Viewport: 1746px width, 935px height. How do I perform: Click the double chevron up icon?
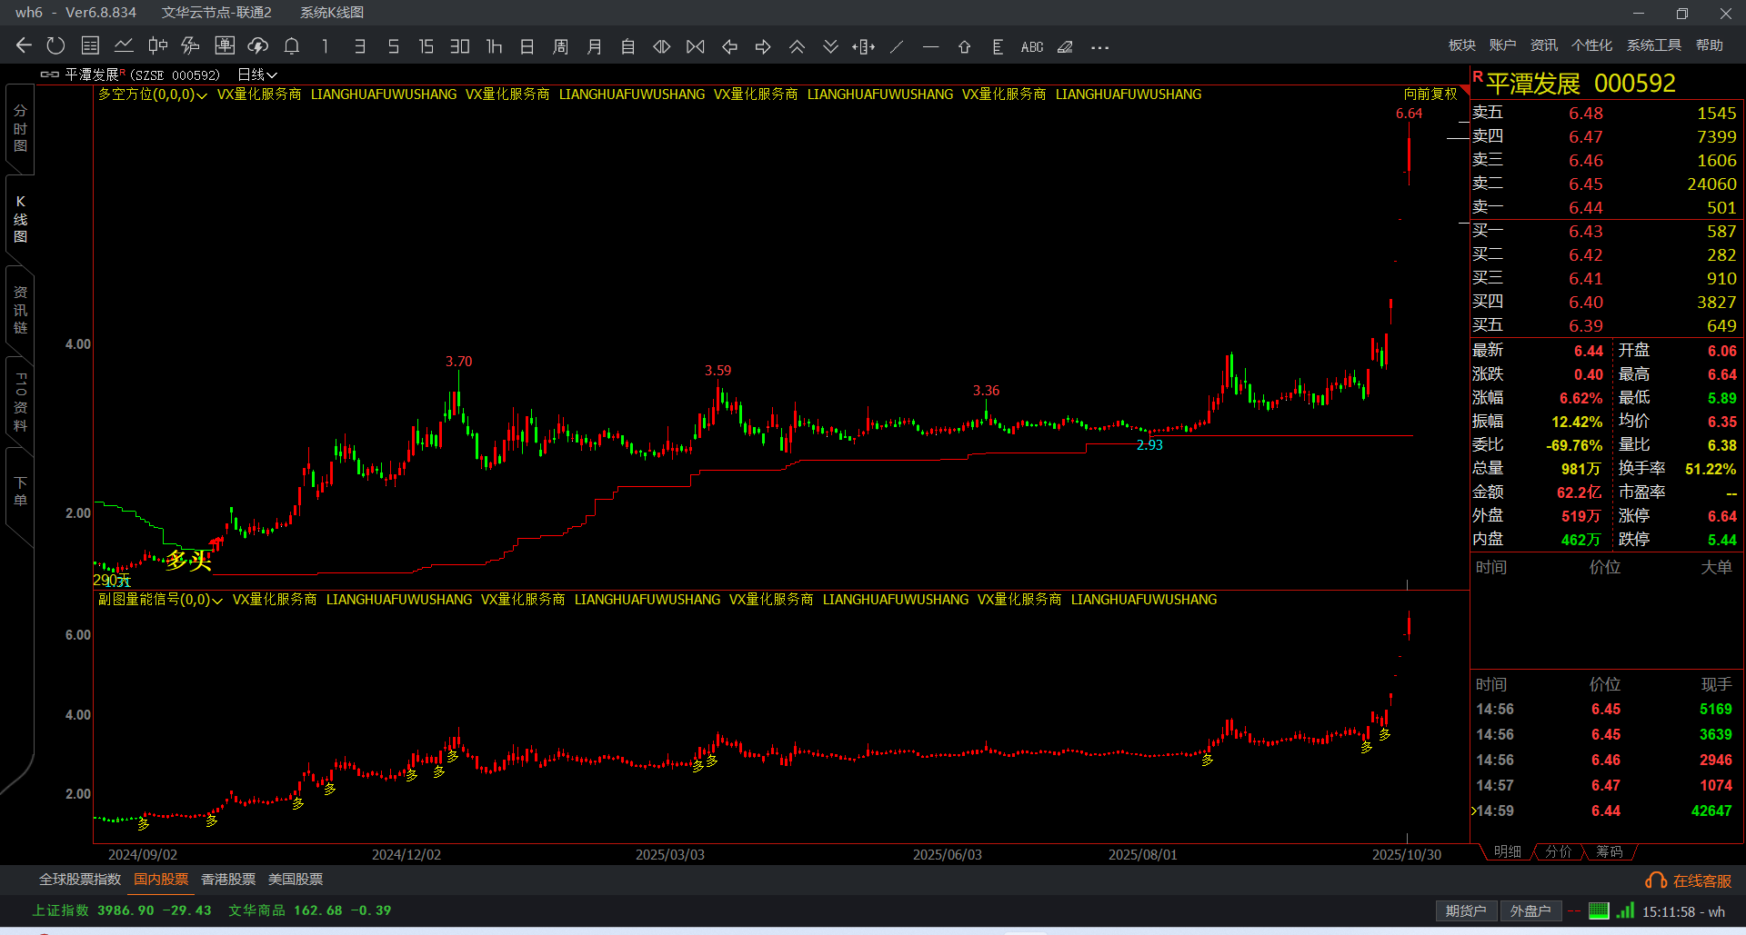pyautogui.click(x=797, y=46)
